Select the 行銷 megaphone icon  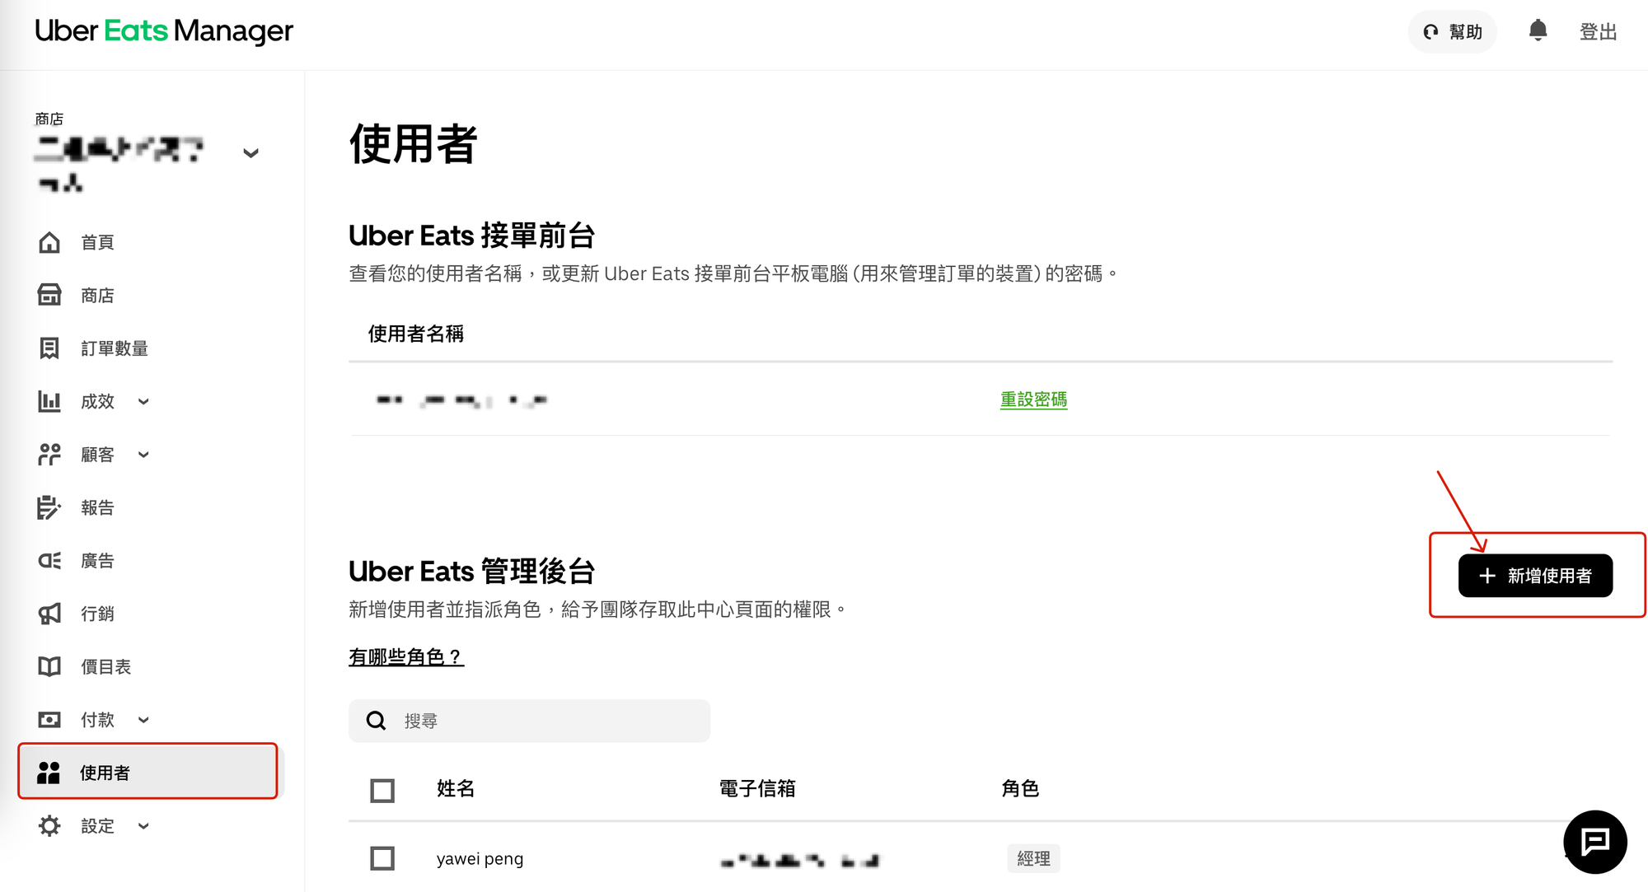tap(49, 613)
